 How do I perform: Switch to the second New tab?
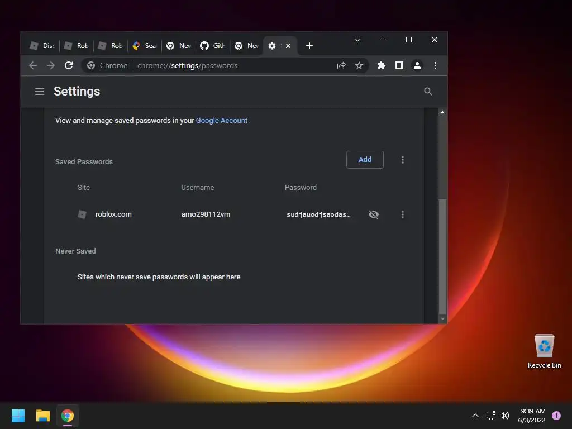(247, 46)
